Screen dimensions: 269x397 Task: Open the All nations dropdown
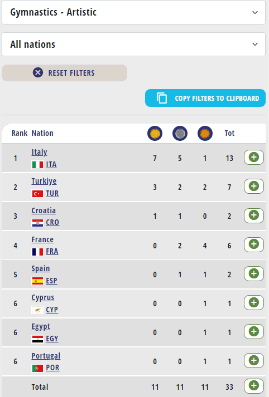tap(133, 45)
